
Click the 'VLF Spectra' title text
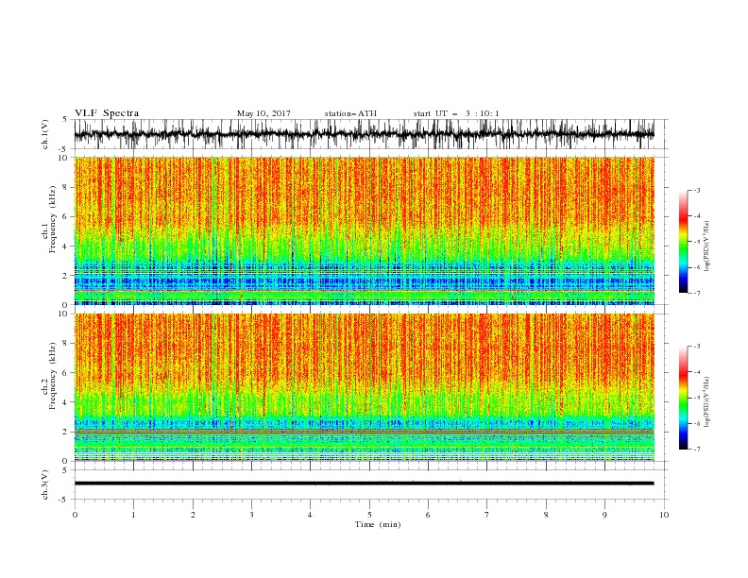pyautogui.click(x=107, y=113)
